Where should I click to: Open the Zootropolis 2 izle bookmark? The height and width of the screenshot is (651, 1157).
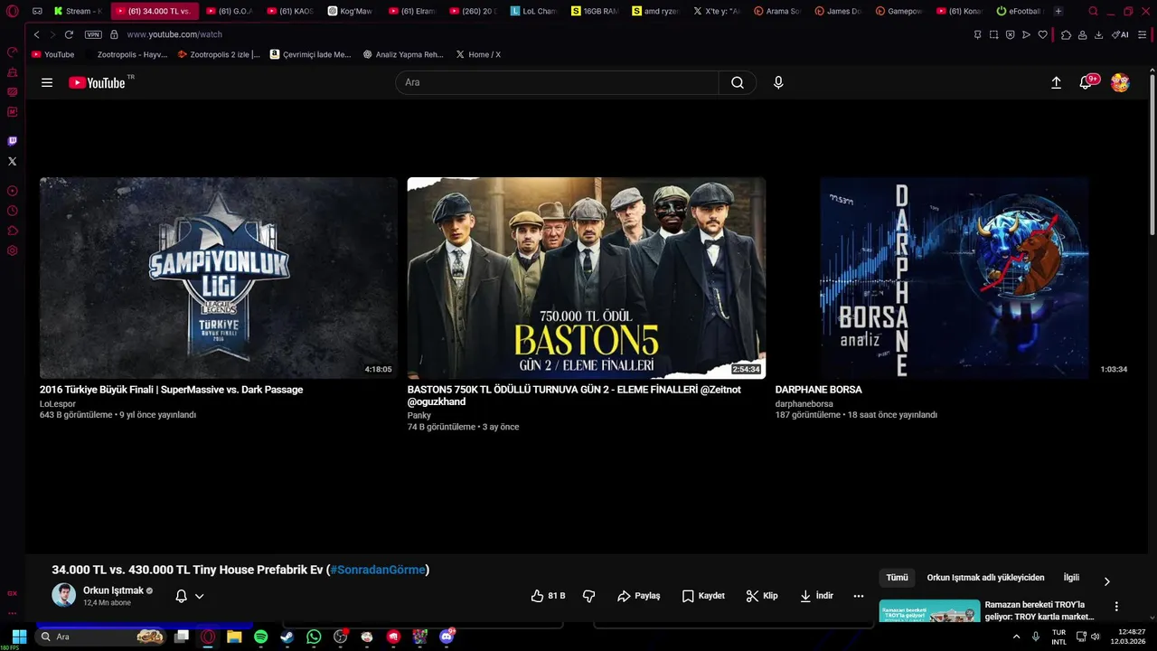pyautogui.click(x=220, y=54)
